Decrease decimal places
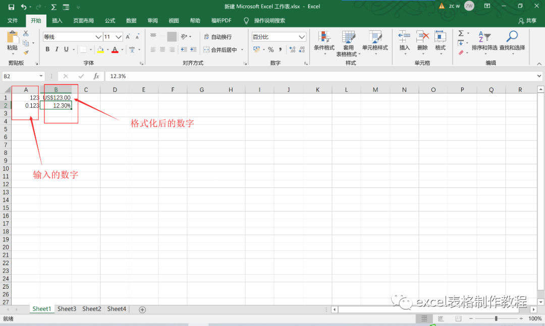545x326 pixels. 302,50
